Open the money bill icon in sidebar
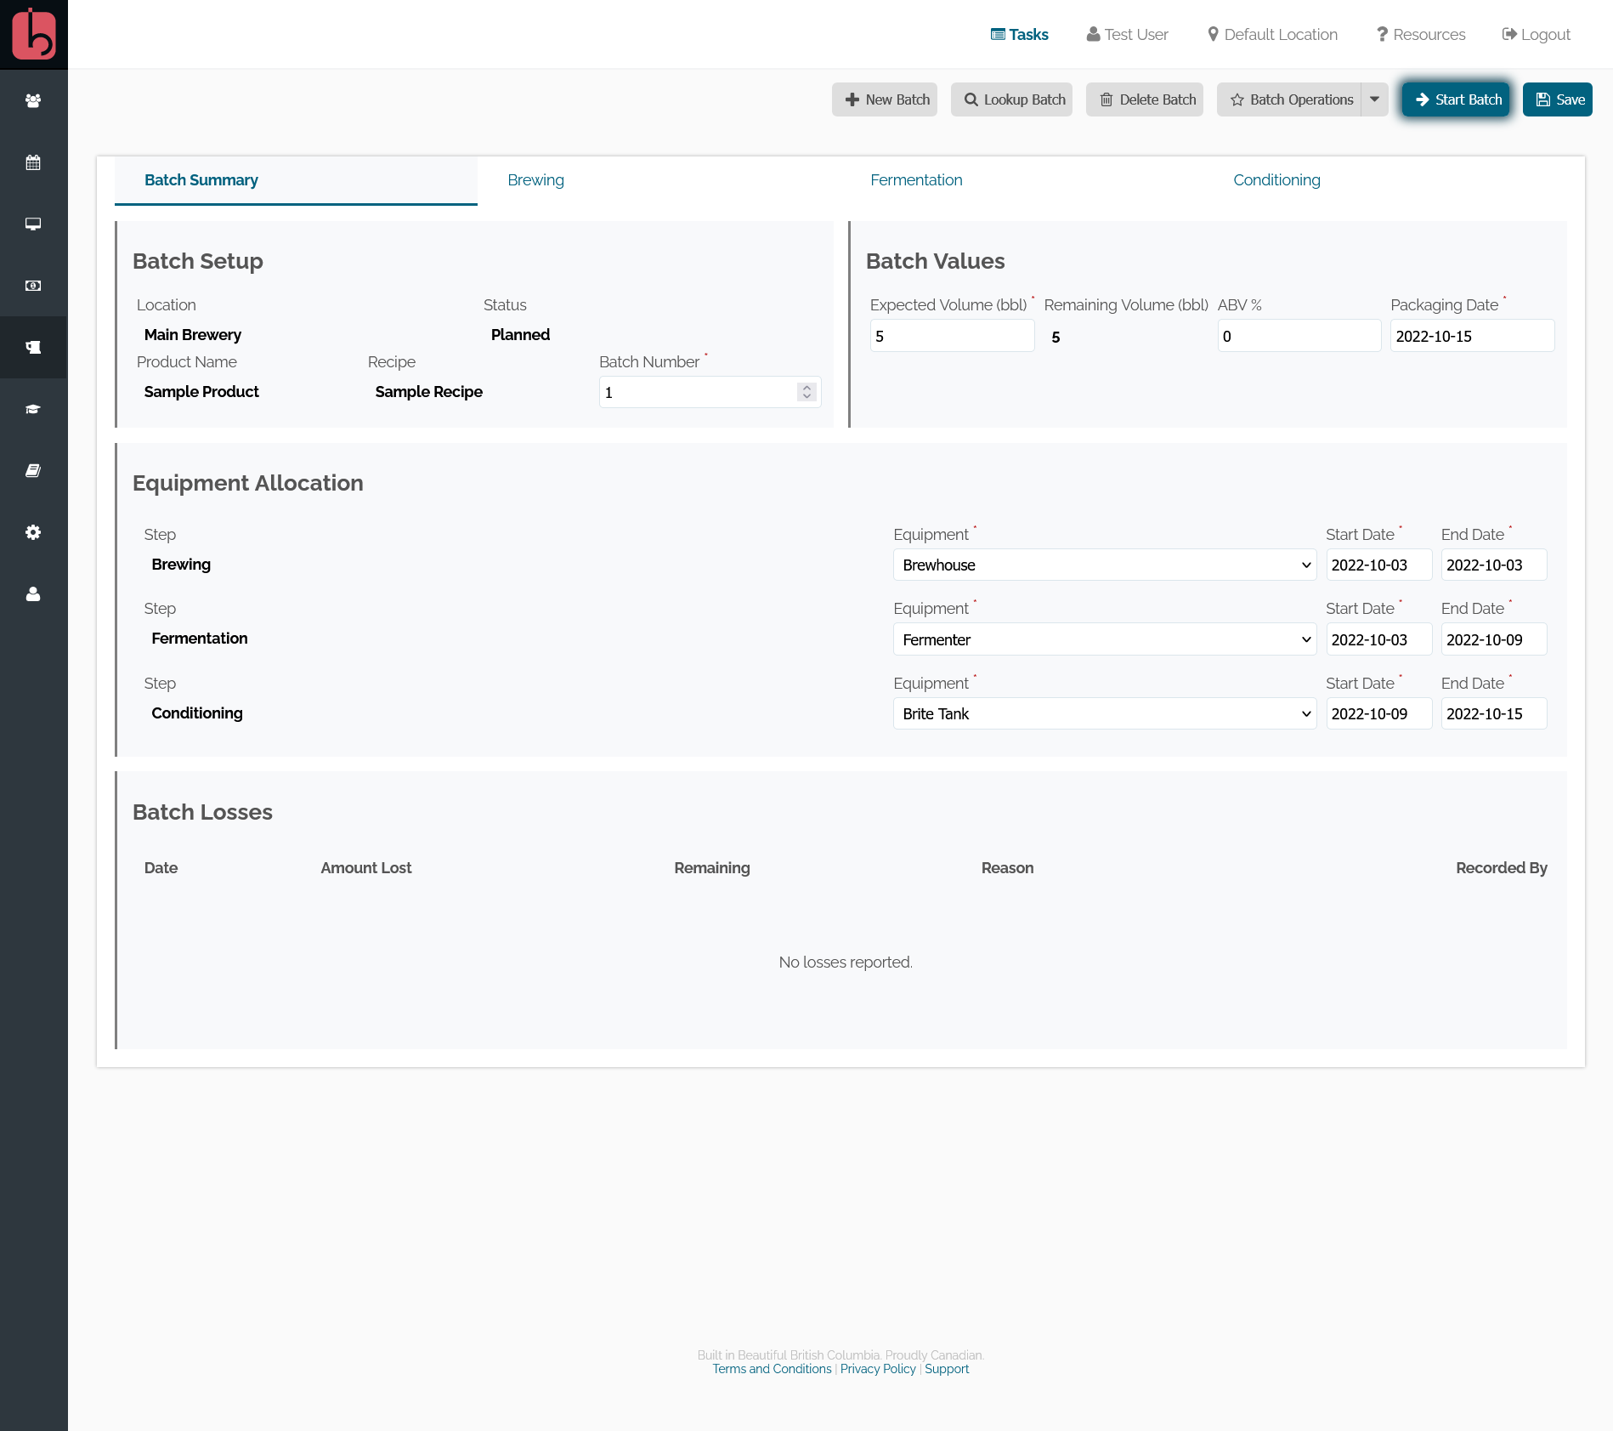1613x1431 pixels. (33, 286)
